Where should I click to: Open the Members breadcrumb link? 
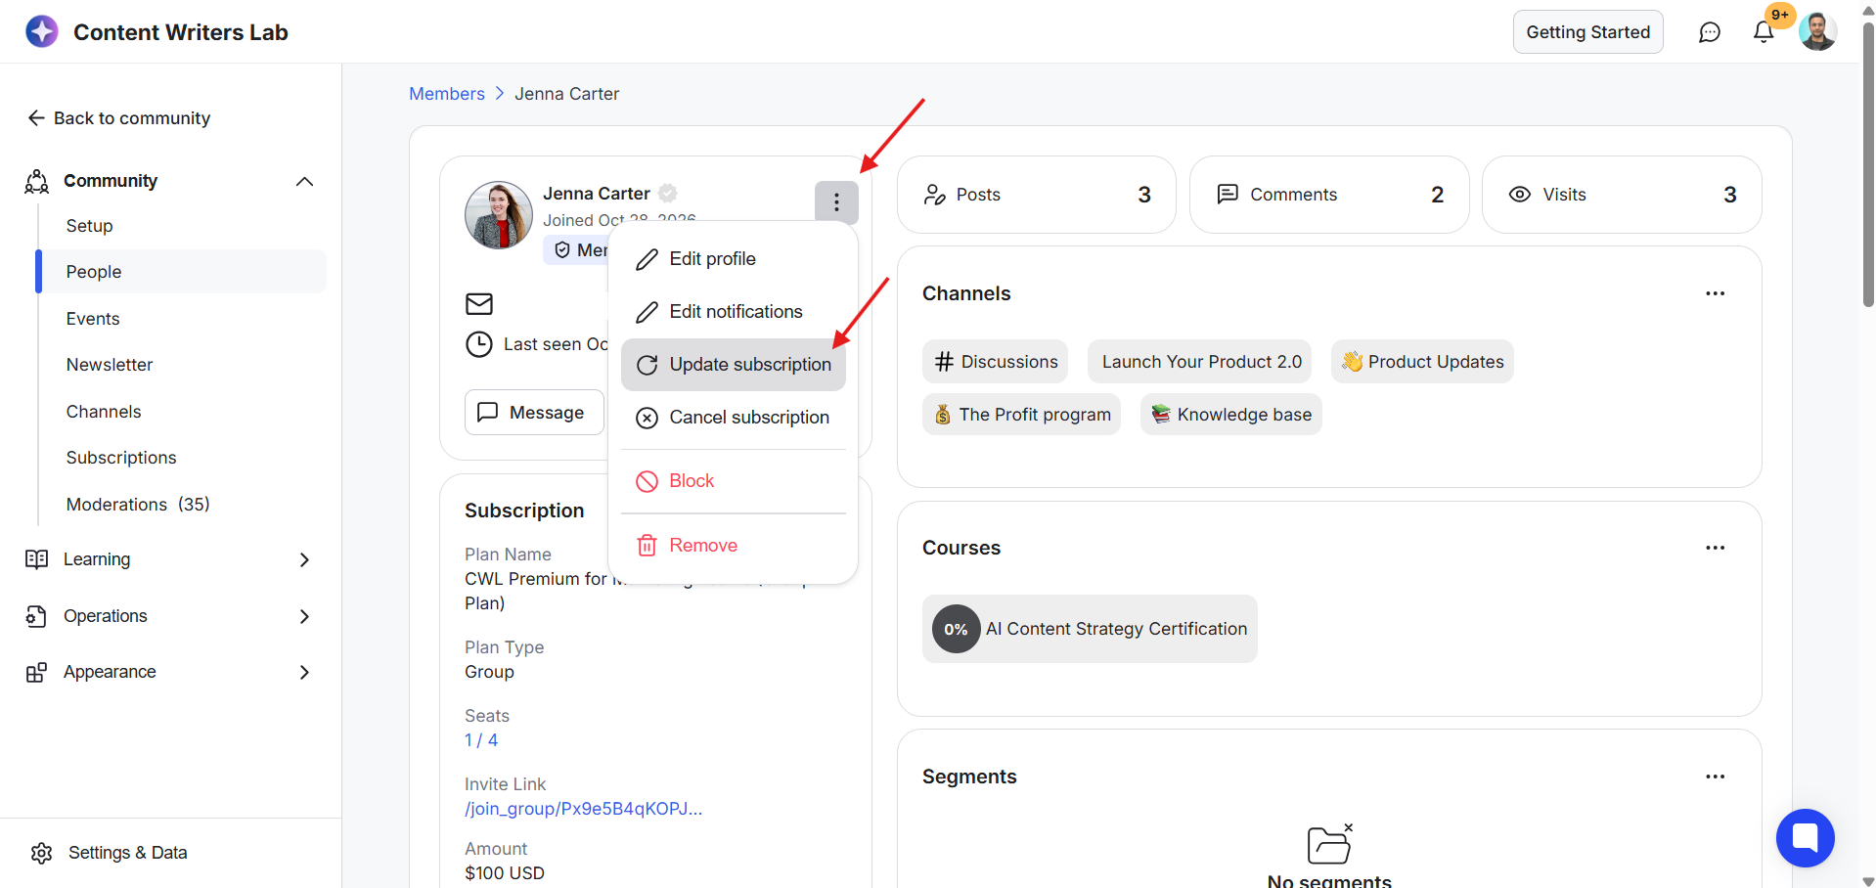click(447, 94)
